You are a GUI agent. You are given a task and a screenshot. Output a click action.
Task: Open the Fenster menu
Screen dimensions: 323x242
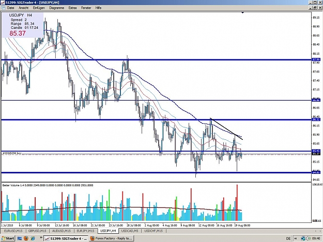pos(86,8)
